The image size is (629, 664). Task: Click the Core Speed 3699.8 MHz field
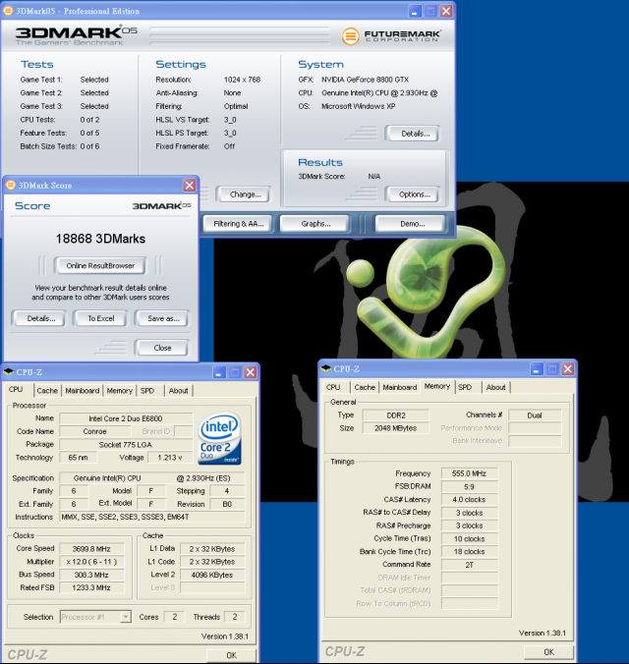(x=91, y=549)
